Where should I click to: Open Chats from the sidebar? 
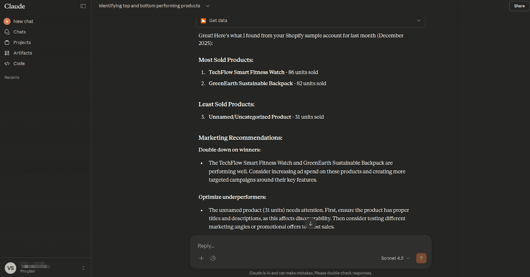coord(20,32)
